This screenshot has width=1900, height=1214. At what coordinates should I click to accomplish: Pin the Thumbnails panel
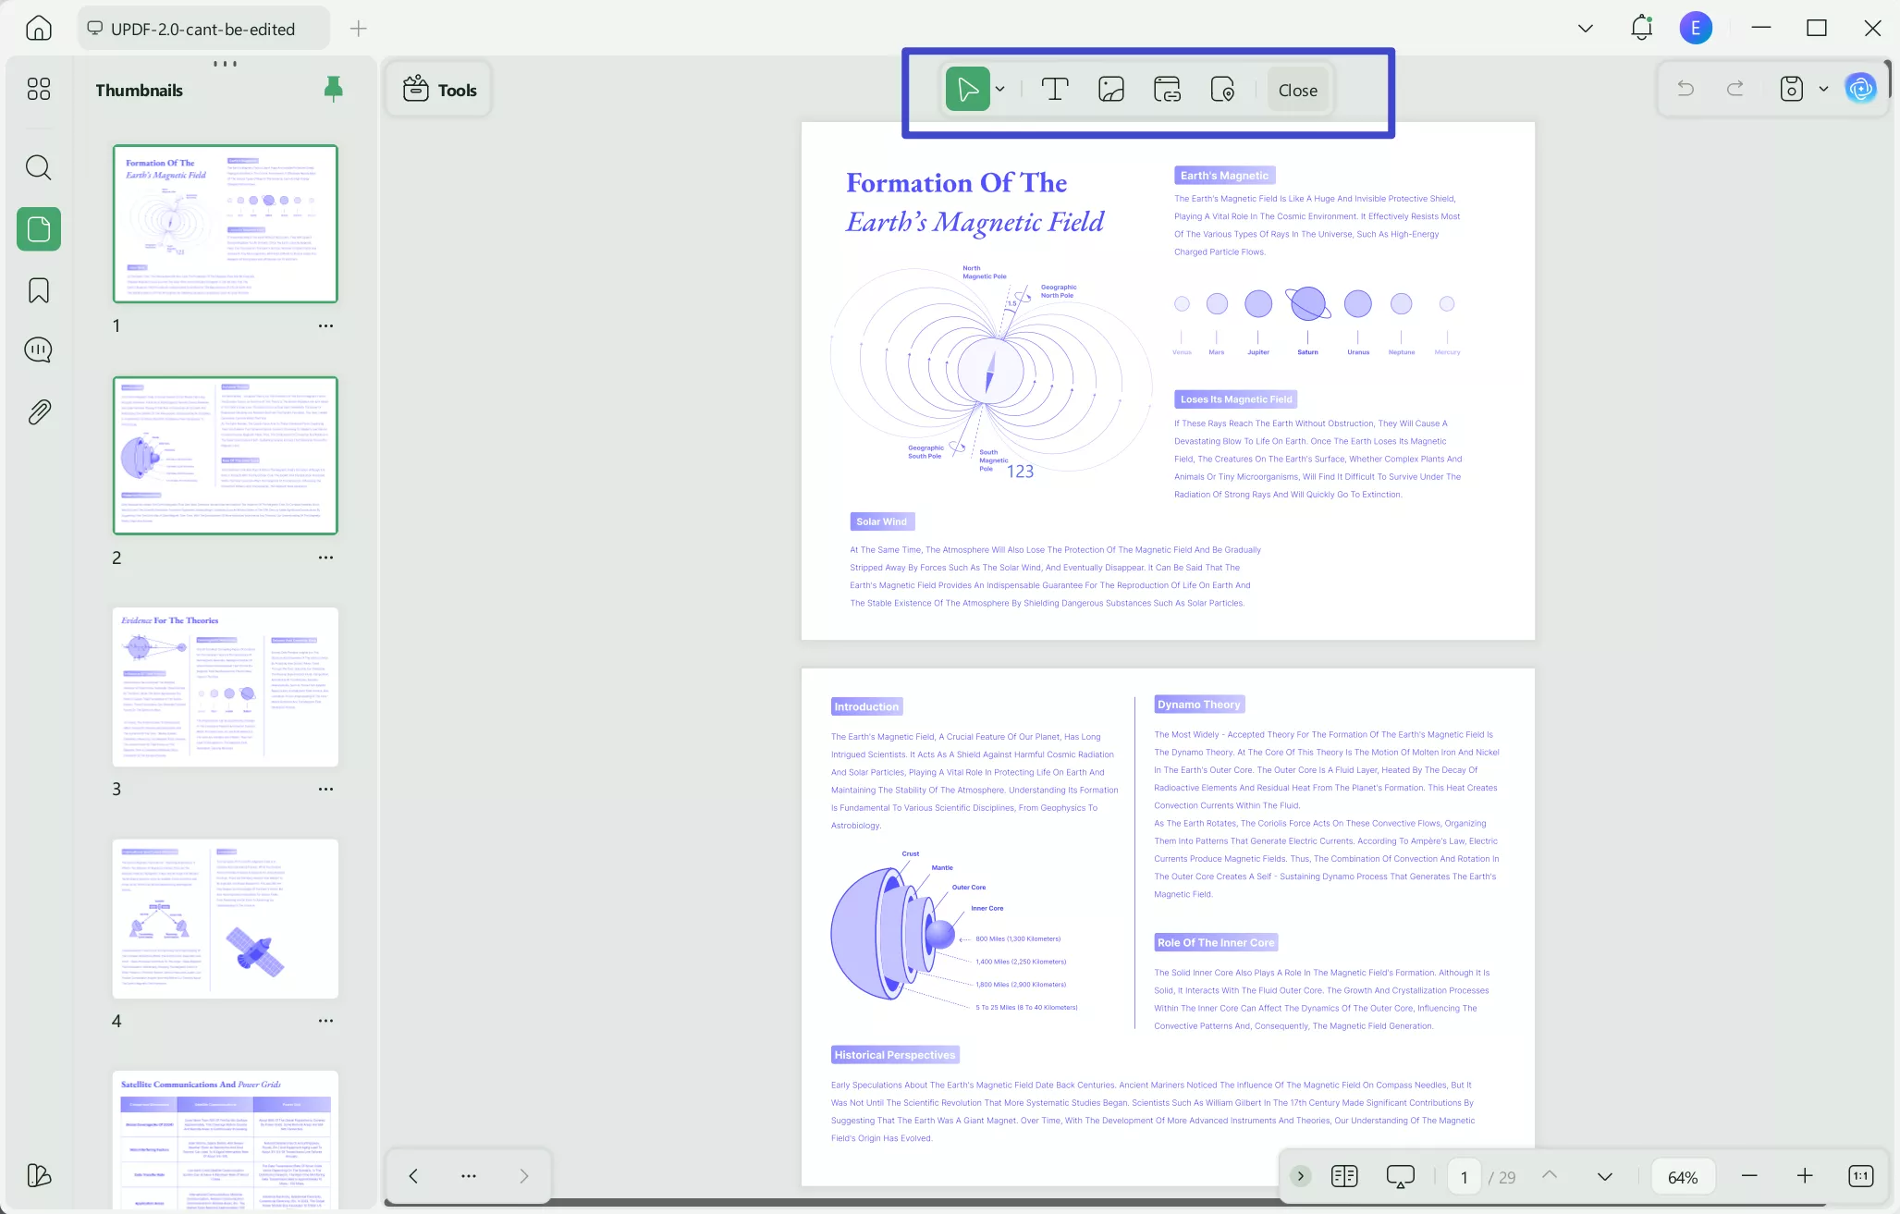pyautogui.click(x=332, y=88)
